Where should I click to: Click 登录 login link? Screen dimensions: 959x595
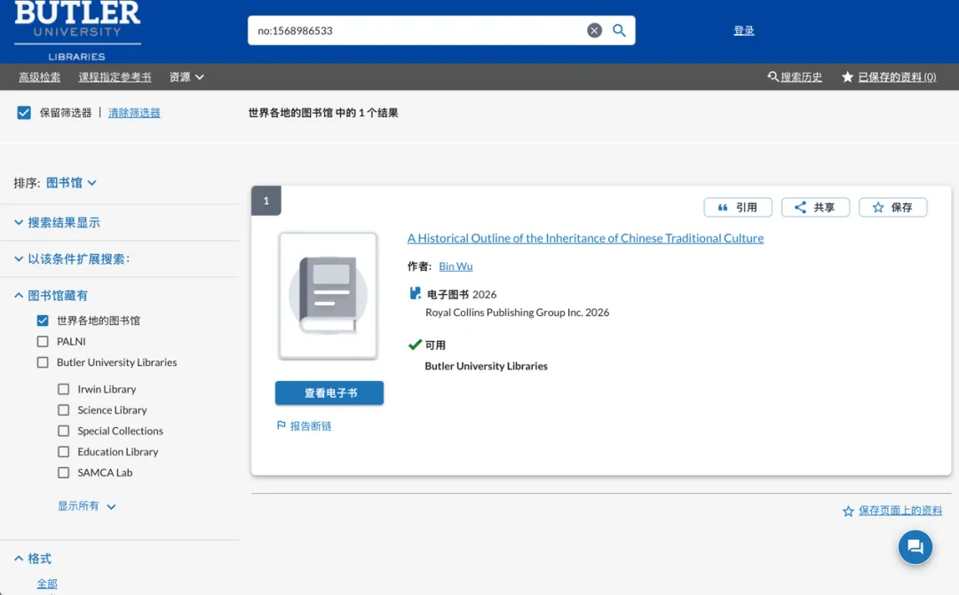(x=744, y=30)
